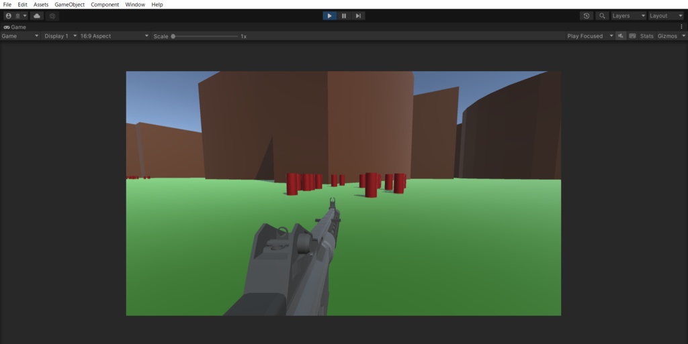
Task: Open the Window menu
Action: click(135, 5)
